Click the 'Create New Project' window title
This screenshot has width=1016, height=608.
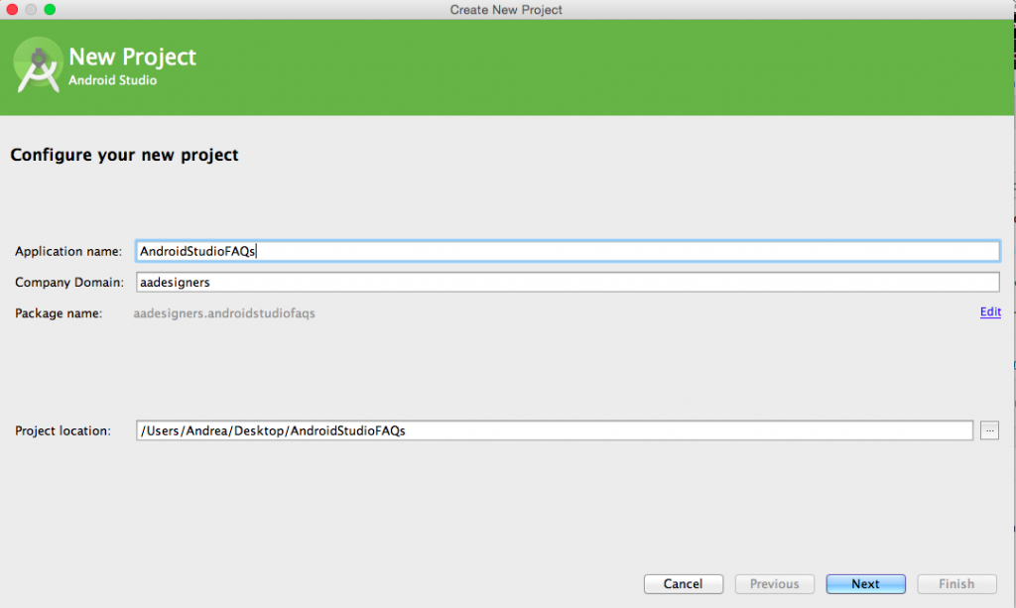pos(506,10)
